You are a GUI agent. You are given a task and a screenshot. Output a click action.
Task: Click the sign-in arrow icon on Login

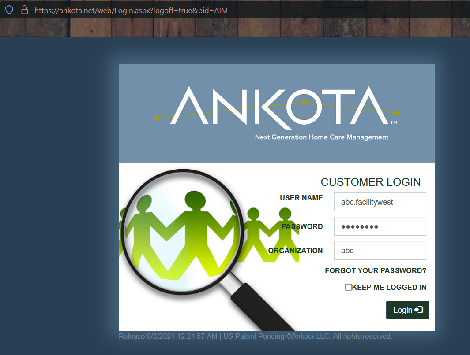419,310
